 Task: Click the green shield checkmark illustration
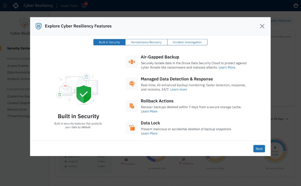[x=84, y=94]
